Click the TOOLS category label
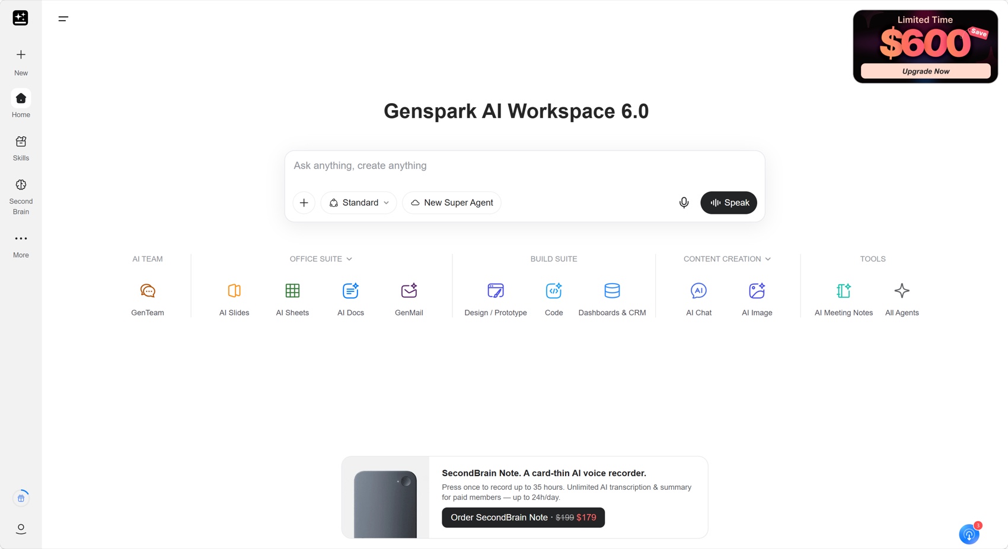 pos(873,259)
